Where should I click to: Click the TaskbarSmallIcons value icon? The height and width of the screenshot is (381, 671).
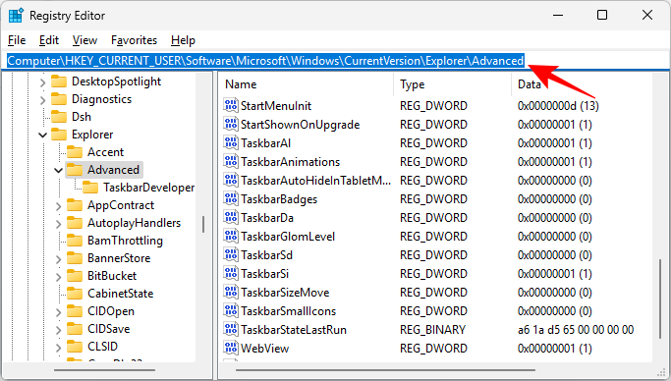(231, 311)
